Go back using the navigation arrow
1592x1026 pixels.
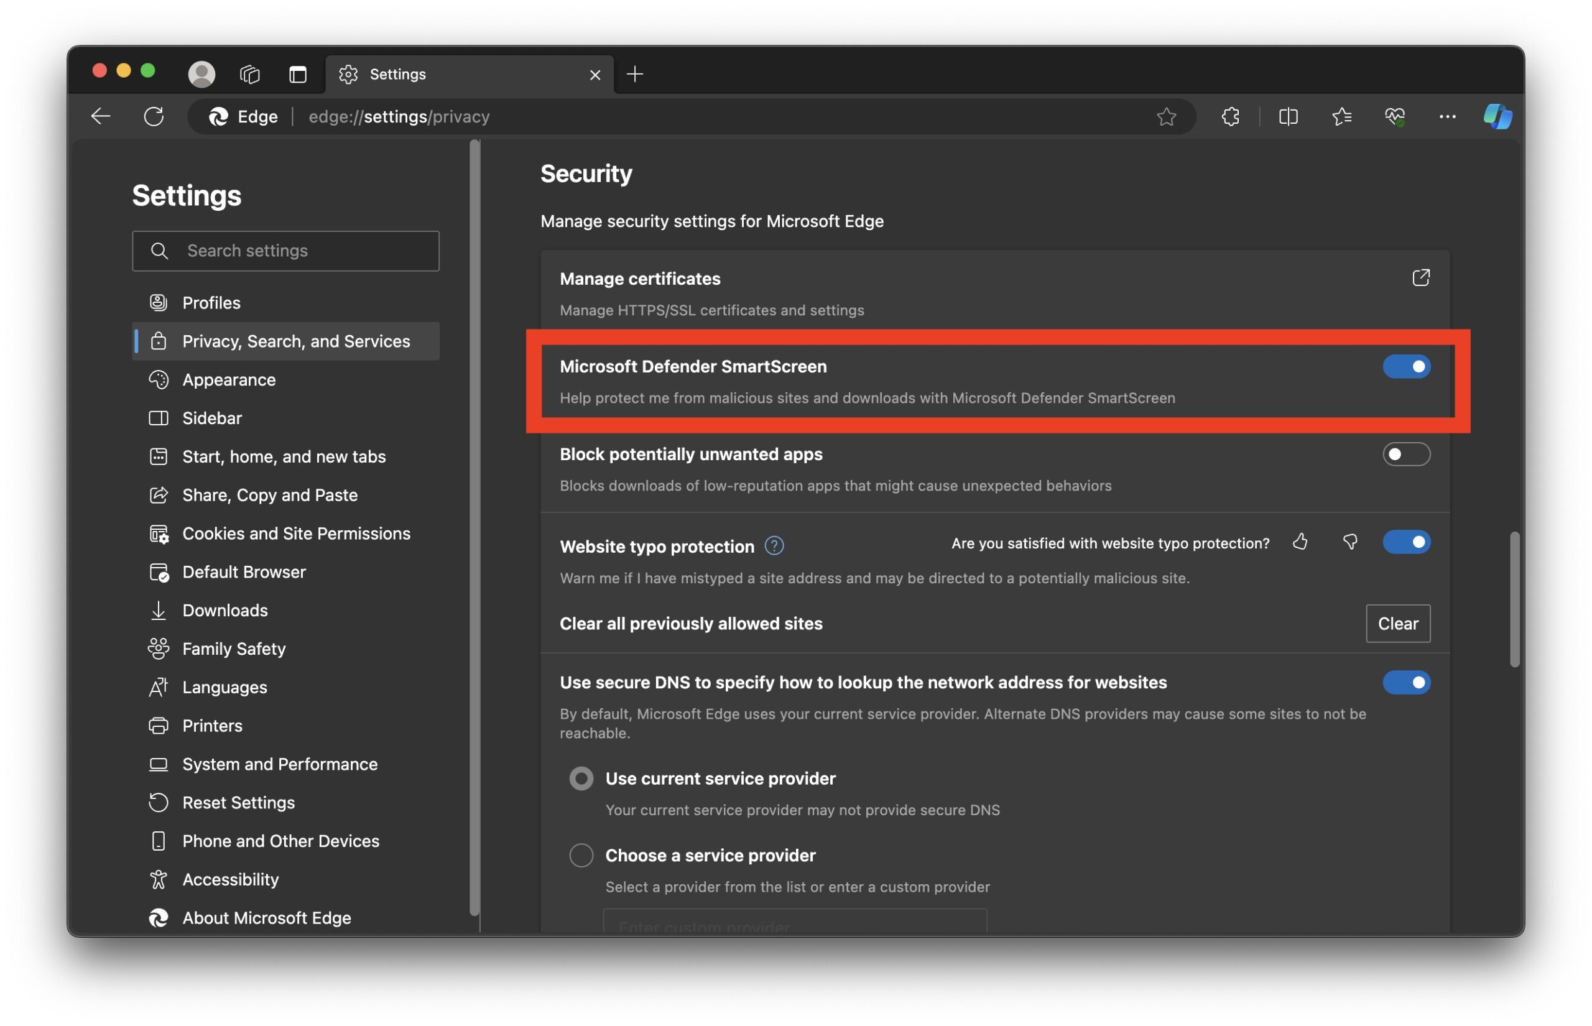pos(101,116)
